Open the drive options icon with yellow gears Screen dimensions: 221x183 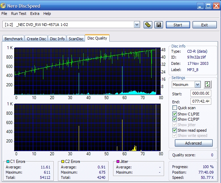(x=148, y=25)
